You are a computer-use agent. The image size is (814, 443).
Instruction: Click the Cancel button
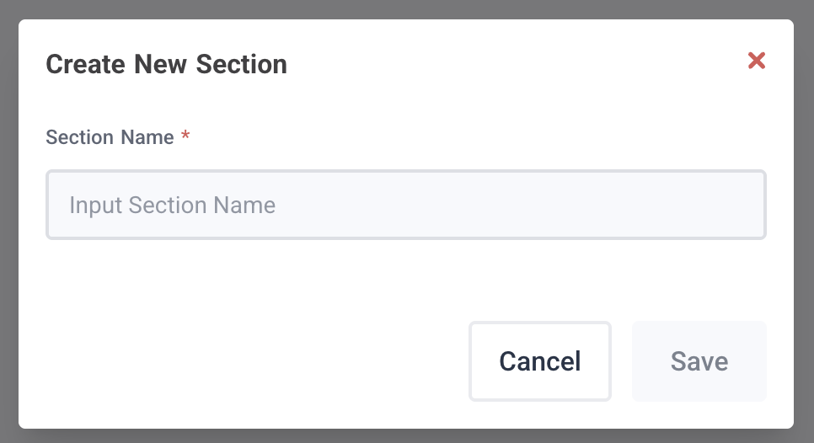tap(539, 361)
